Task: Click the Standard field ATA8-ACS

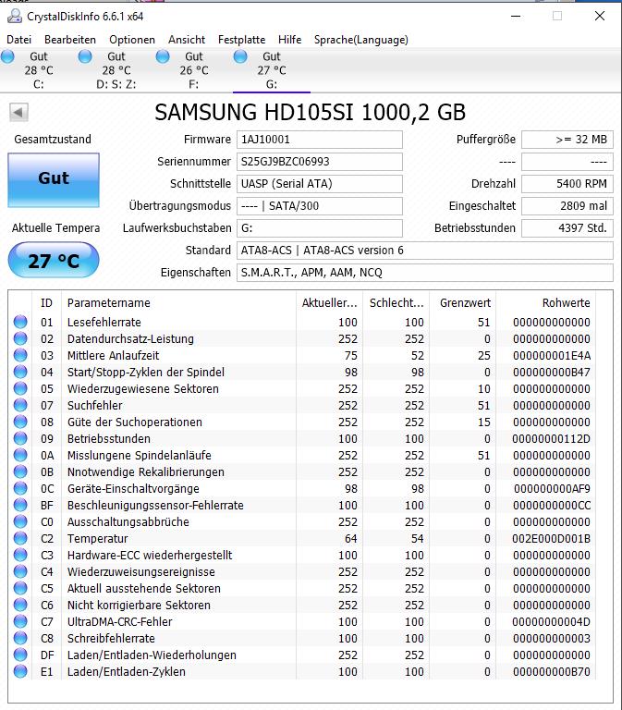Action: (x=425, y=251)
